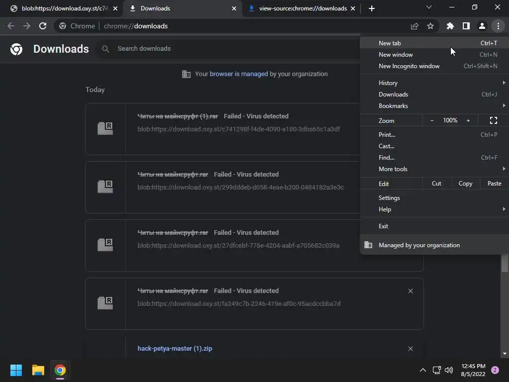Choose Cast... menu item
The width and height of the screenshot is (509, 382).
[x=434, y=146]
